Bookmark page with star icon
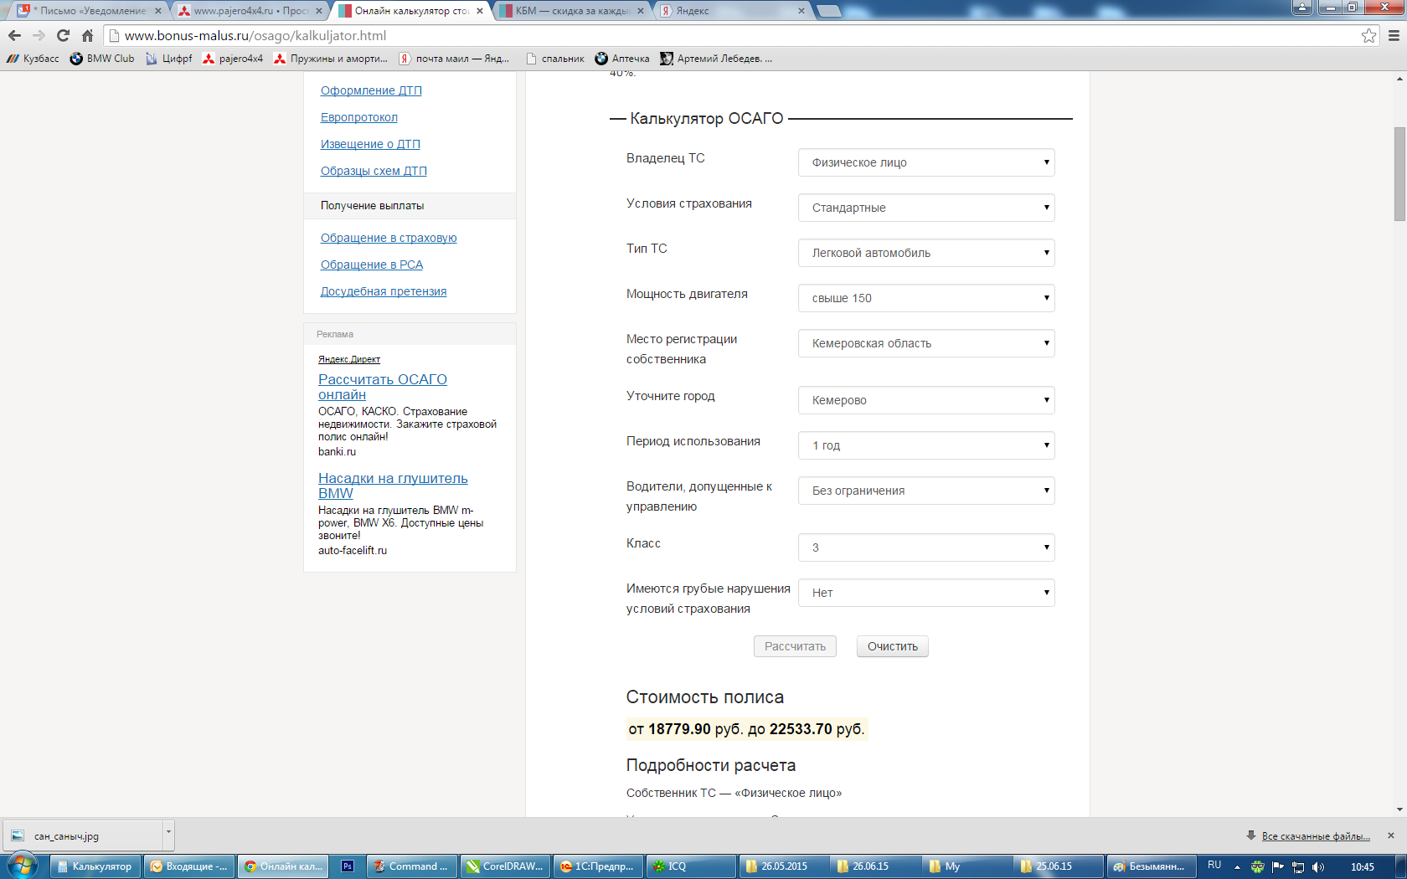The width and height of the screenshot is (1407, 879). click(x=1368, y=35)
